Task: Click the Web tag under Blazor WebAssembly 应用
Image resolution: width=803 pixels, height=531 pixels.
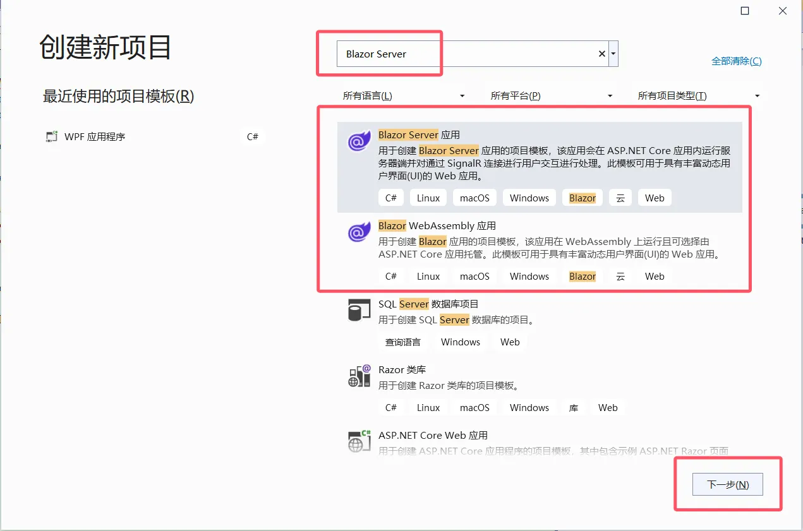Action: pyautogui.click(x=655, y=277)
